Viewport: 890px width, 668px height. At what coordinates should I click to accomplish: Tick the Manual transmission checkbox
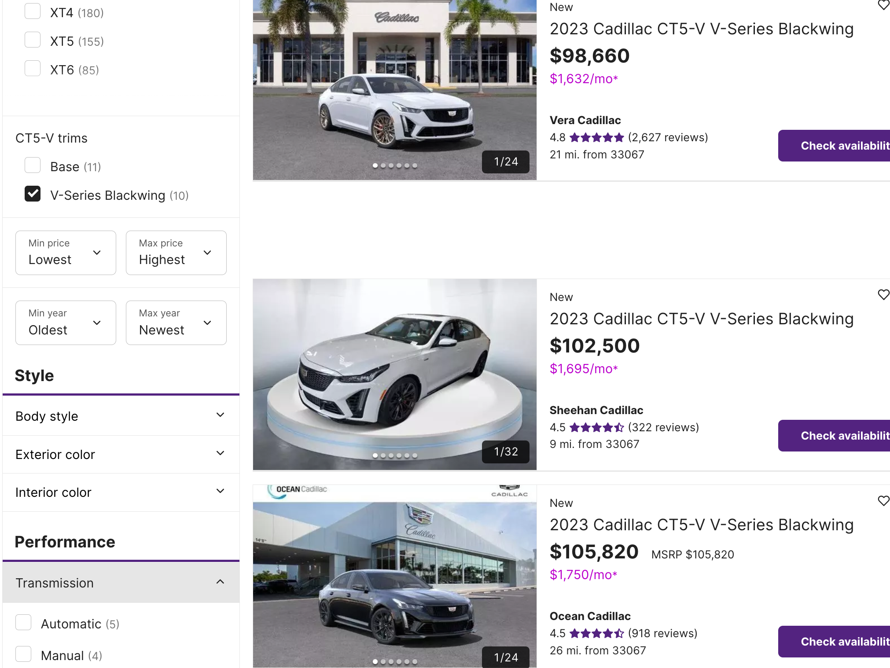tap(23, 654)
